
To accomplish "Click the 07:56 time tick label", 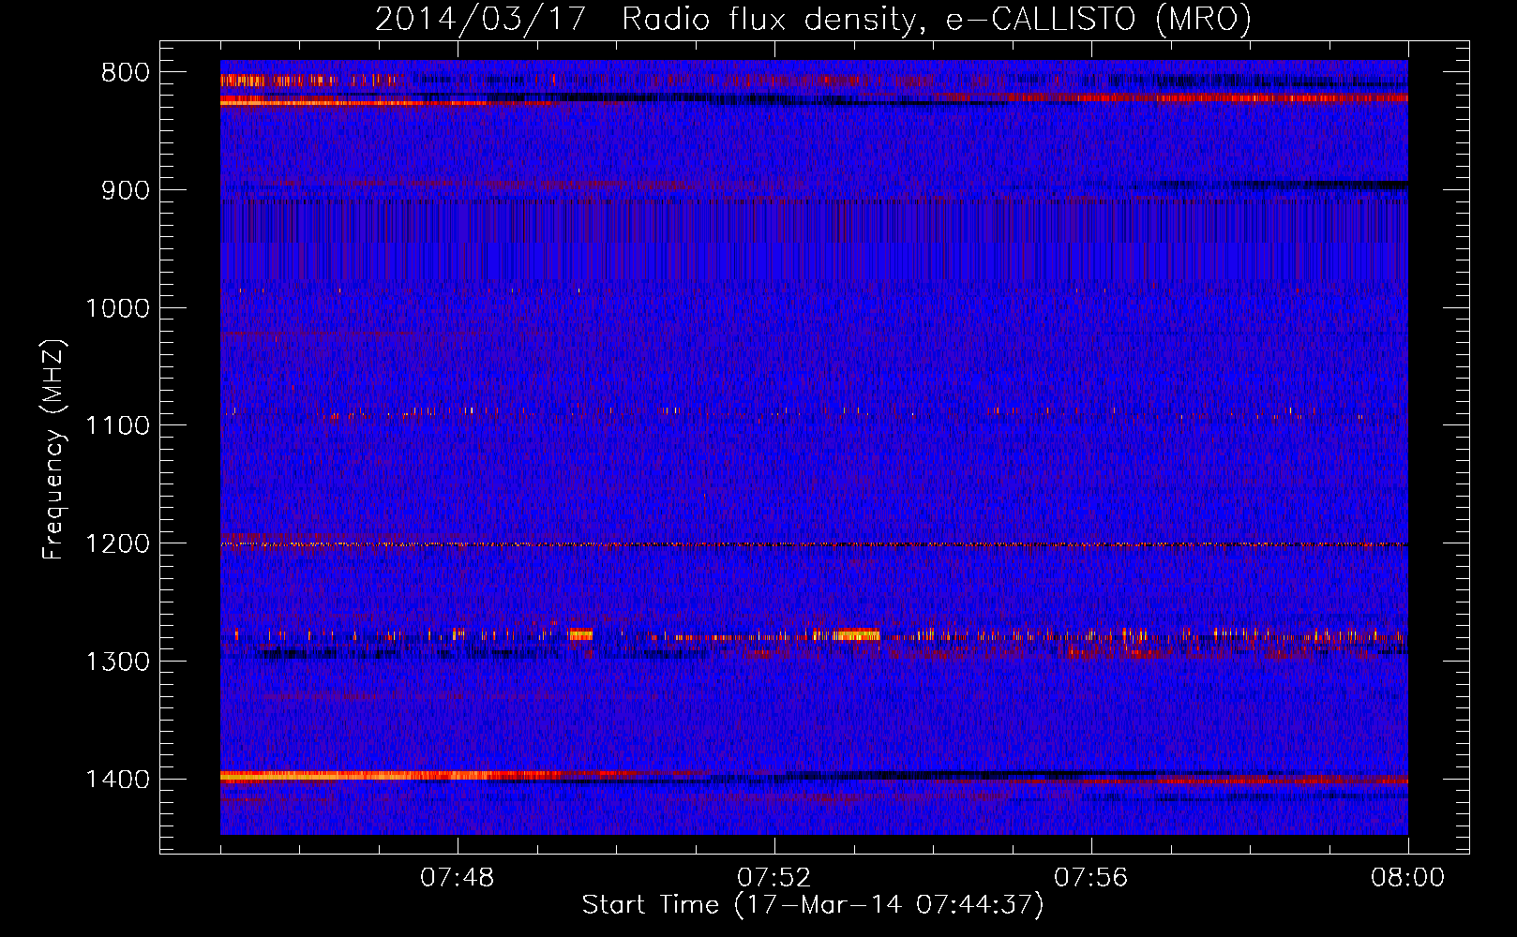I will (1090, 878).
